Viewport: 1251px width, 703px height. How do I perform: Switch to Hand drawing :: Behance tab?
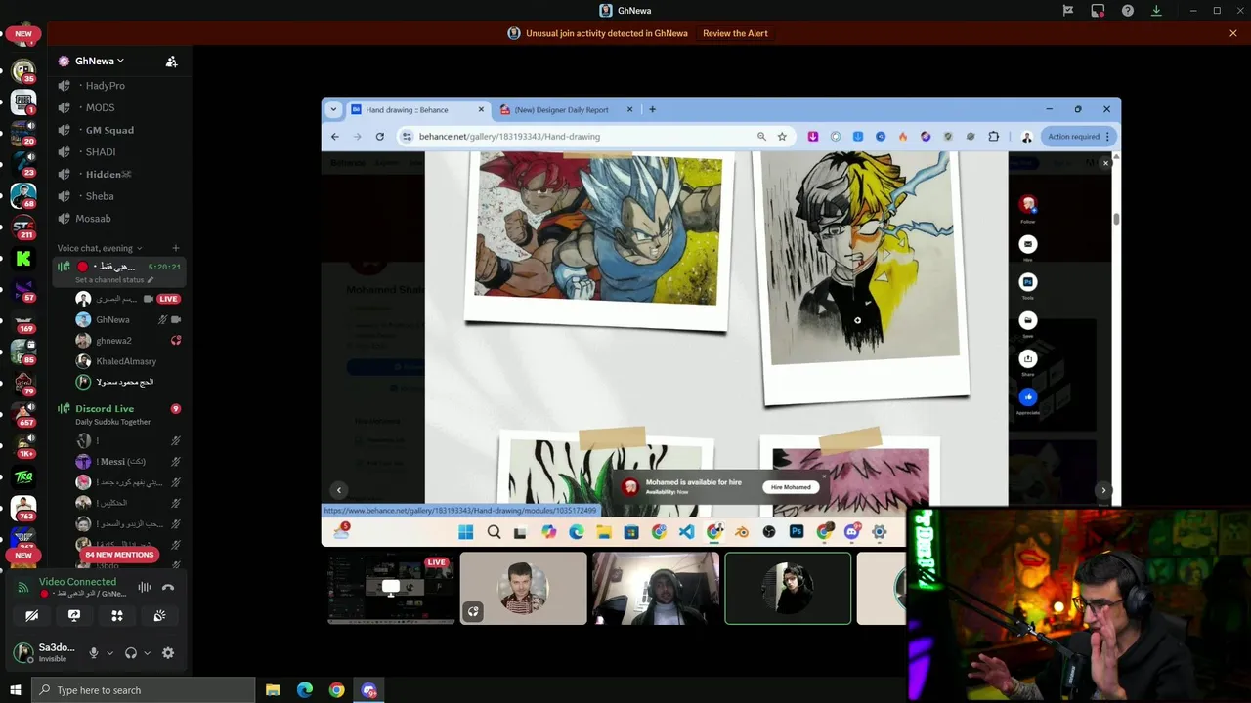(416, 110)
